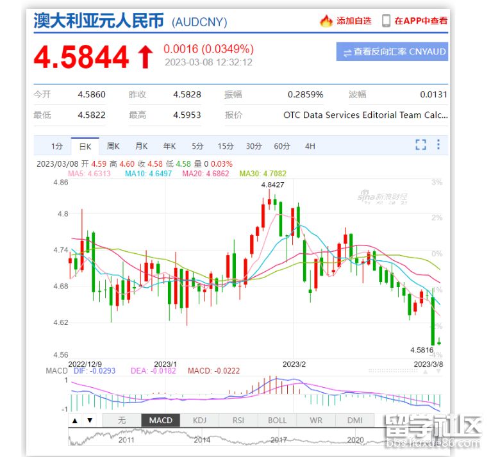Click 添加自选 link text
The image size is (491, 457).
(x=354, y=21)
